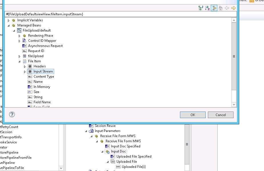This screenshot has height=171, width=264.
Task: Collapse the nested Receive File Form MWS node
Action: (97, 142)
